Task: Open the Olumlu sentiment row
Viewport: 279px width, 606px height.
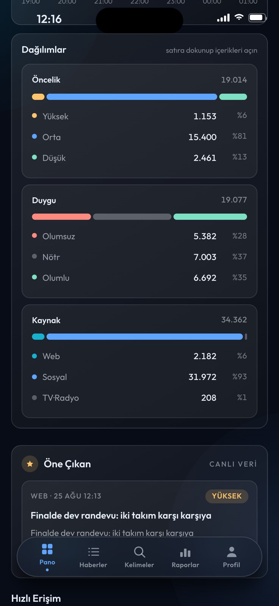Action: [139, 278]
